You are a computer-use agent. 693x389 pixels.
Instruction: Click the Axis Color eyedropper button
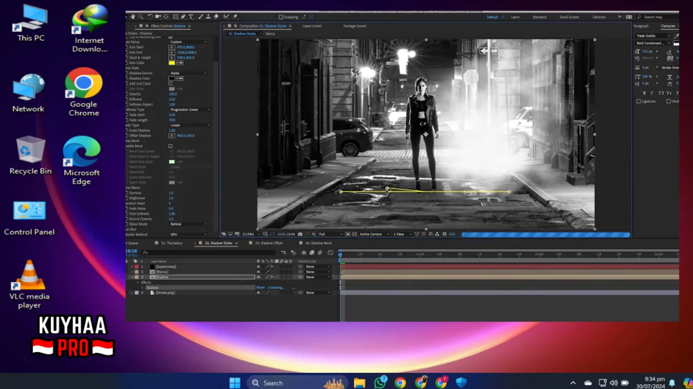click(180, 63)
